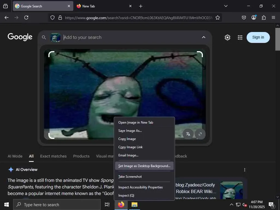Switch to Exact matches tab
Image resolution: width=280 pixels, height=210 pixels.
(53, 156)
